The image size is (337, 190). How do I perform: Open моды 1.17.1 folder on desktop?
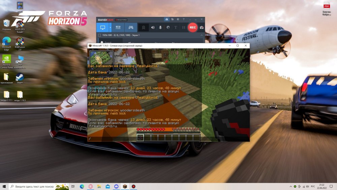tap(6, 96)
